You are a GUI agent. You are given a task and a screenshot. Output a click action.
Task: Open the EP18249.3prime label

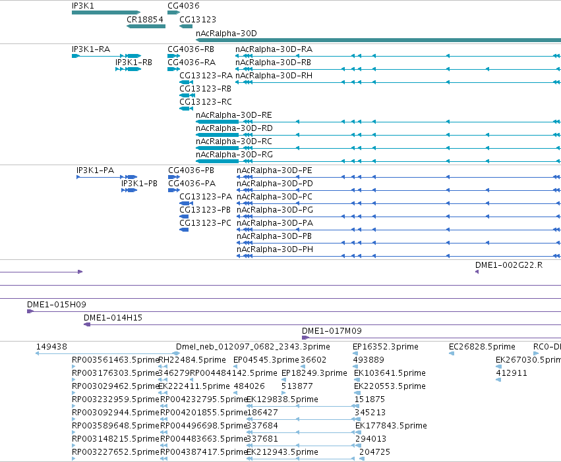click(x=314, y=373)
